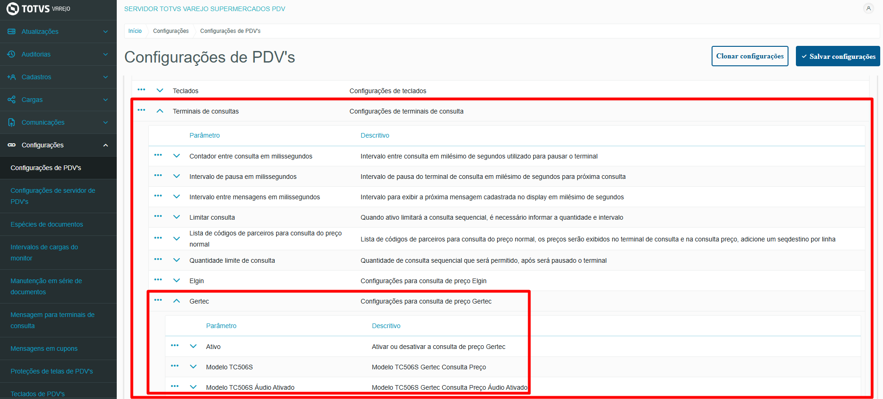
Task: Click the Configurações breadcrumb
Action: point(171,31)
